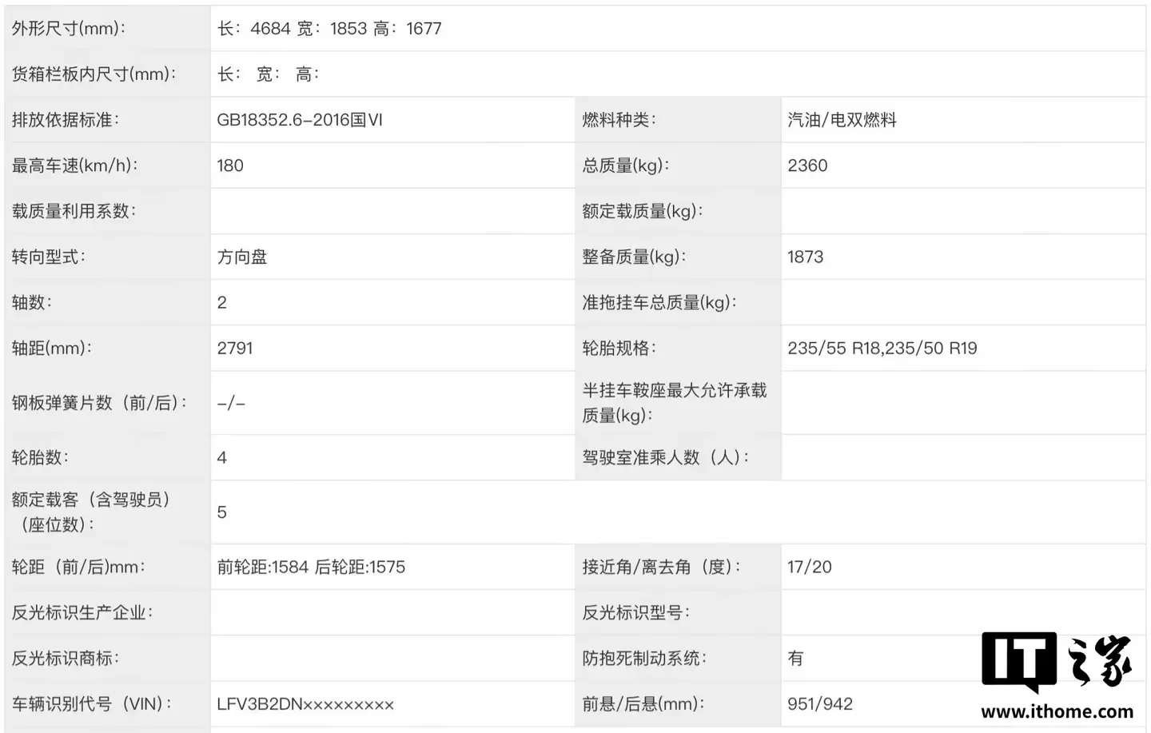This screenshot has height=733, width=1151.
Task: Select the GB18352.6-2016国VI standard cell
Action: [x=301, y=119]
